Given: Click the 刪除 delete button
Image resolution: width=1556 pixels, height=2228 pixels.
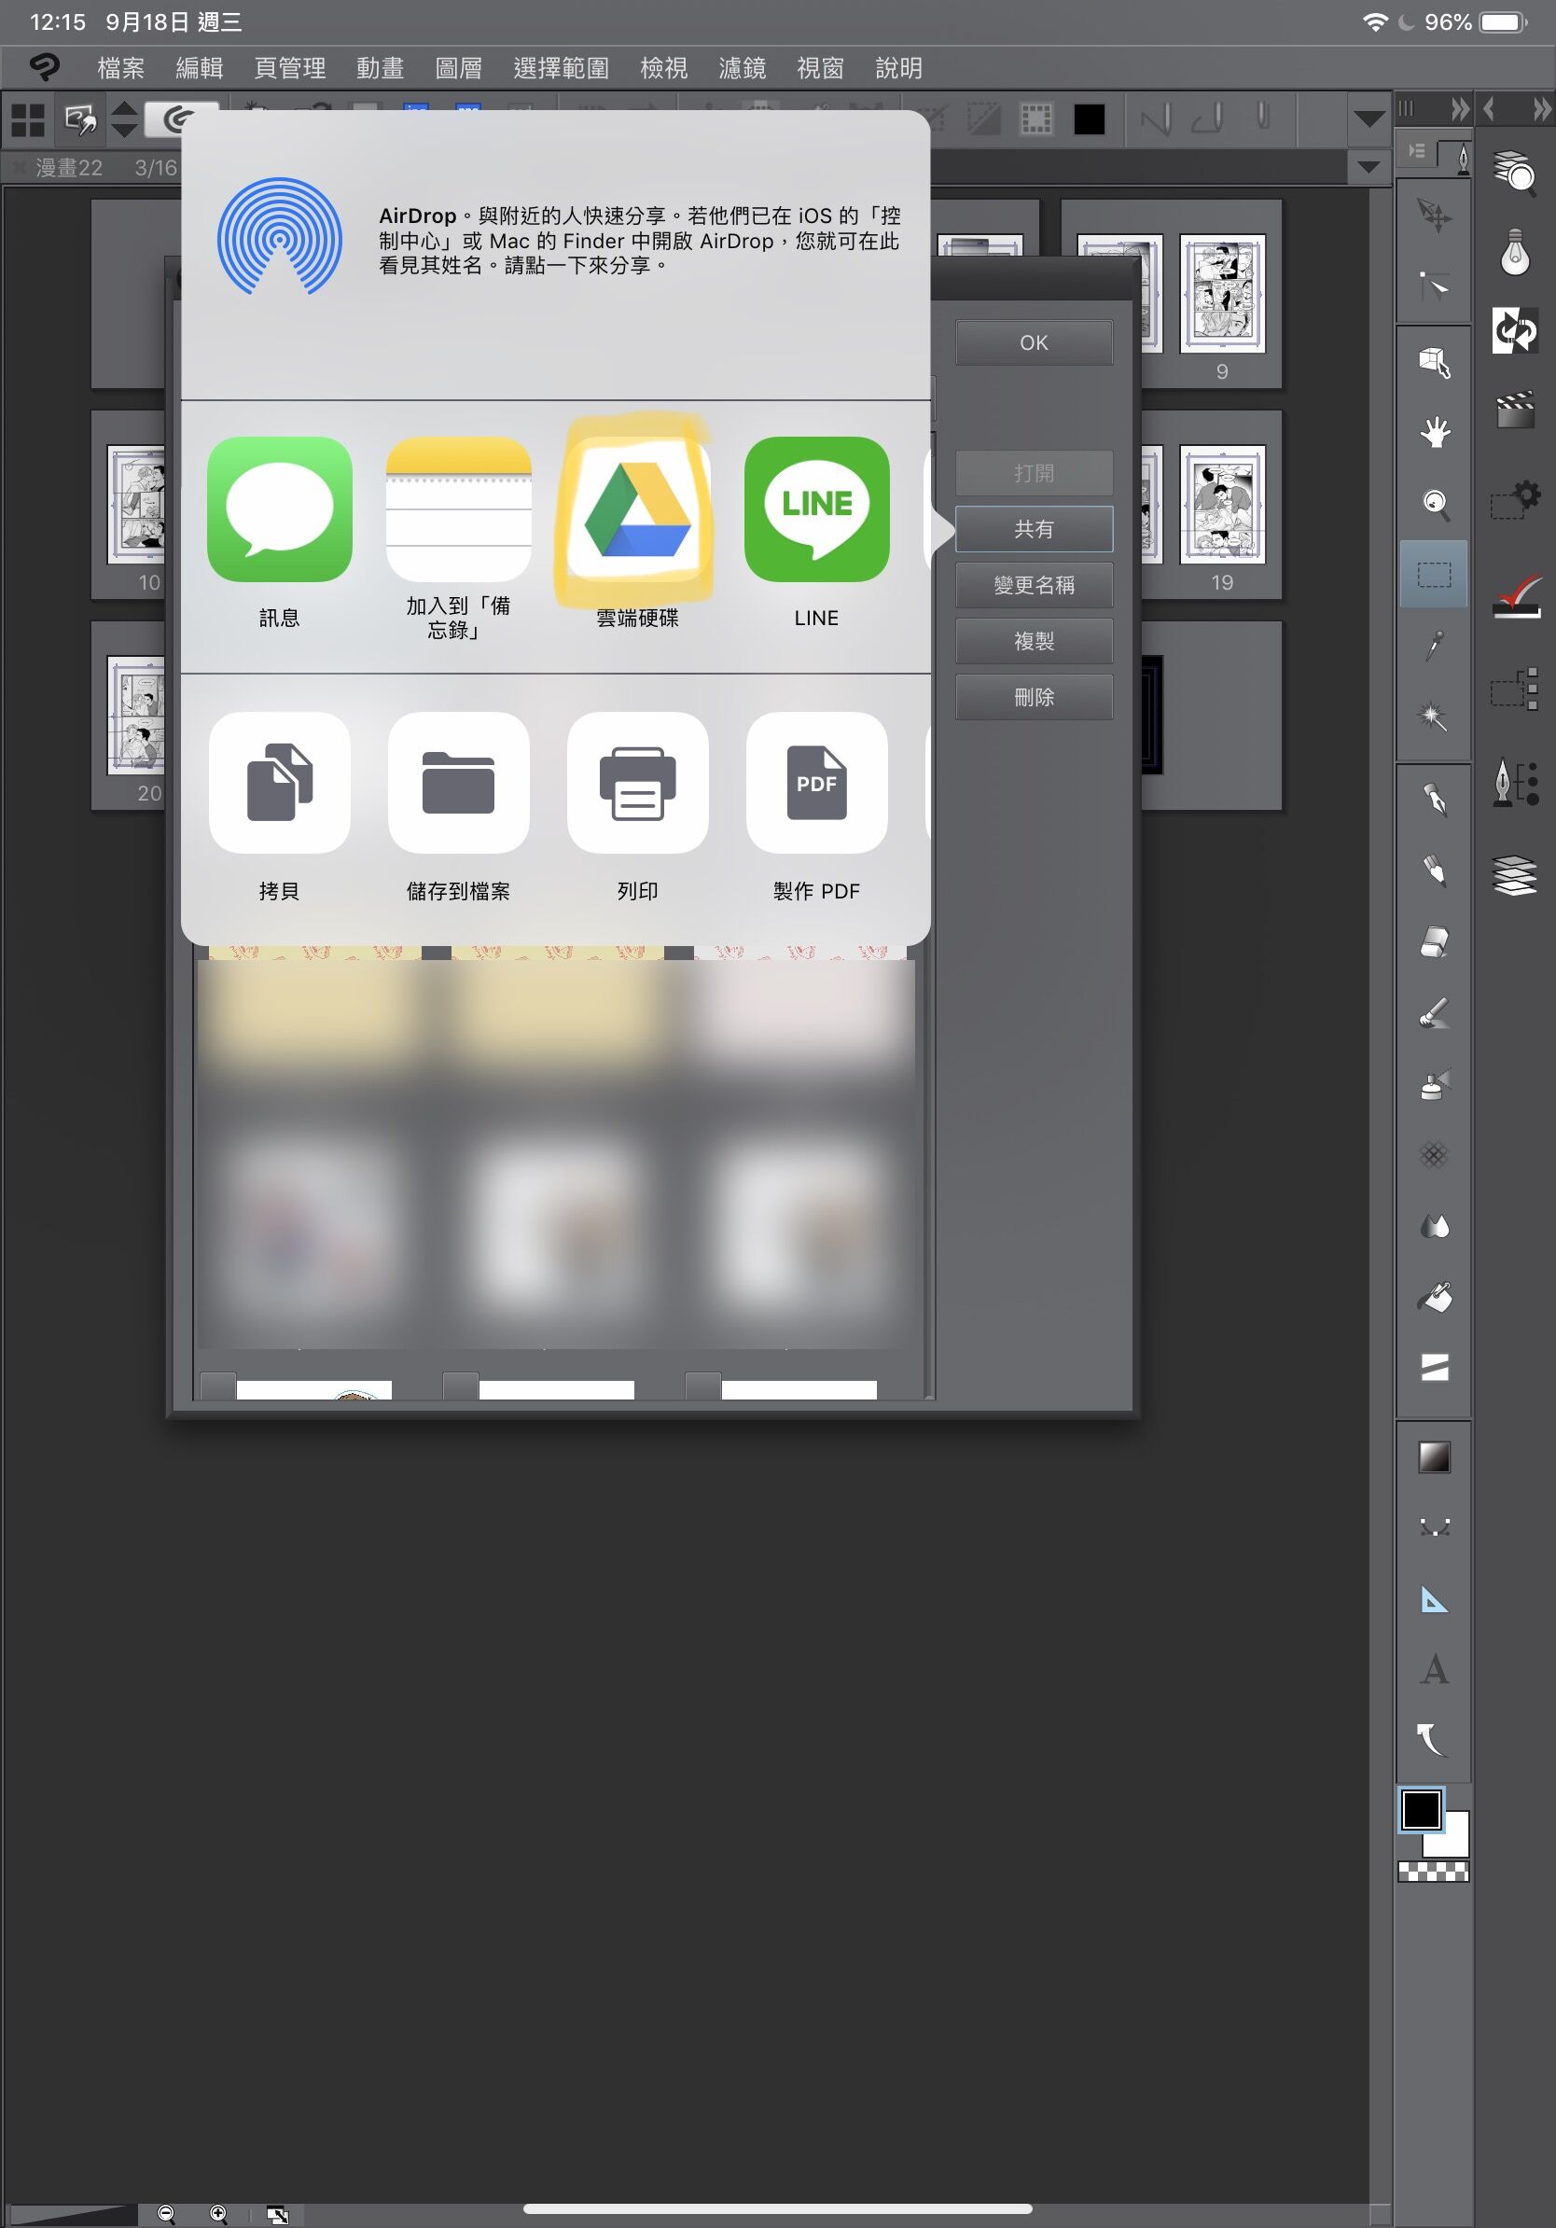Looking at the screenshot, I should pos(1035,697).
